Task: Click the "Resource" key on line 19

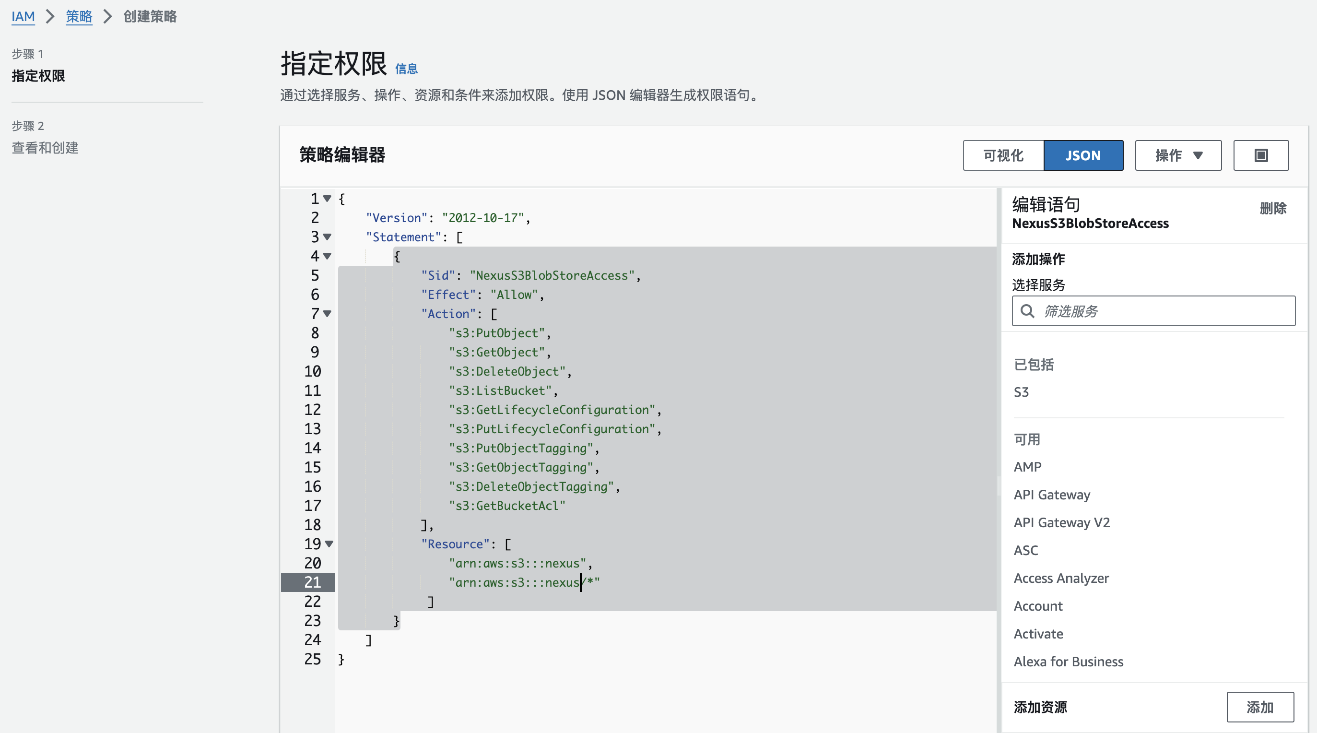Action: [455, 544]
